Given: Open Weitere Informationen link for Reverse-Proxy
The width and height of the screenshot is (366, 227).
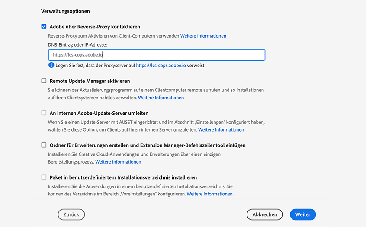Looking at the screenshot, I should tap(203, 36).
